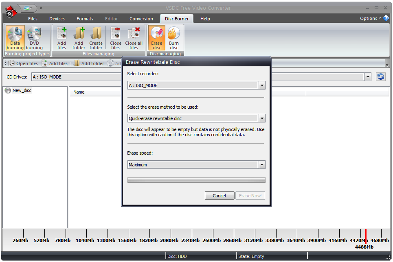Image resolution: width=393 pixels, height=262 pixels.
Task: Click the Add files ribbon icon
Action: [x=61, y=38]
